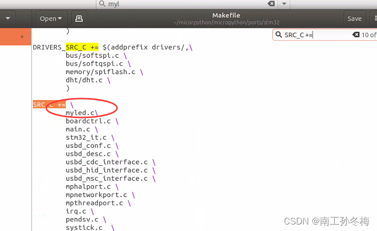Click the line 'main.c'
This screenshot has height=231, width=377.
78,129
